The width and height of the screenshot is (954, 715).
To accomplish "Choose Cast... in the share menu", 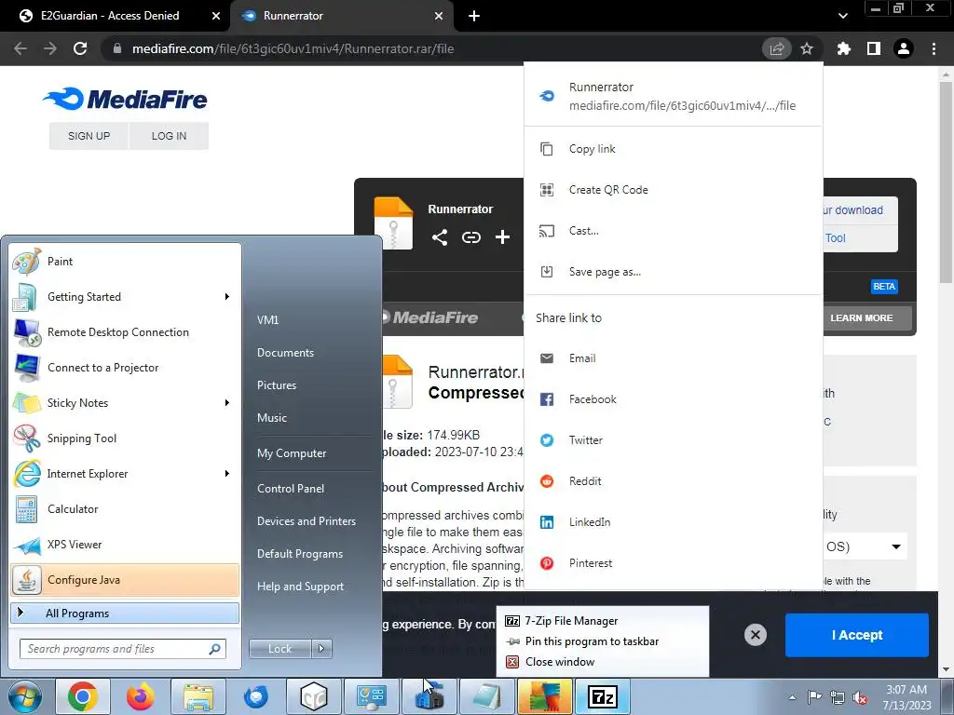I will tap(673, 231).
